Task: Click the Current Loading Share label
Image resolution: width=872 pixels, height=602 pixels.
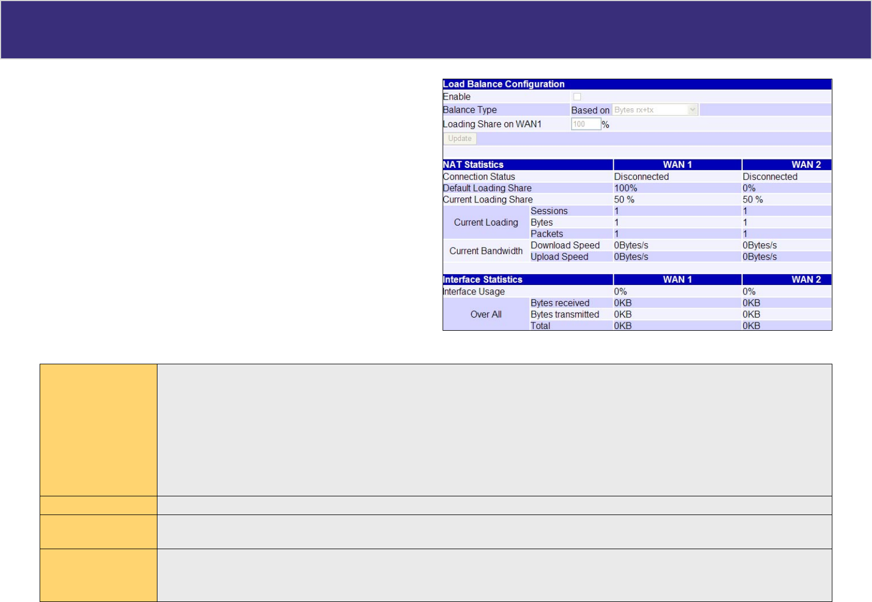Action: [x=488, y=200]
